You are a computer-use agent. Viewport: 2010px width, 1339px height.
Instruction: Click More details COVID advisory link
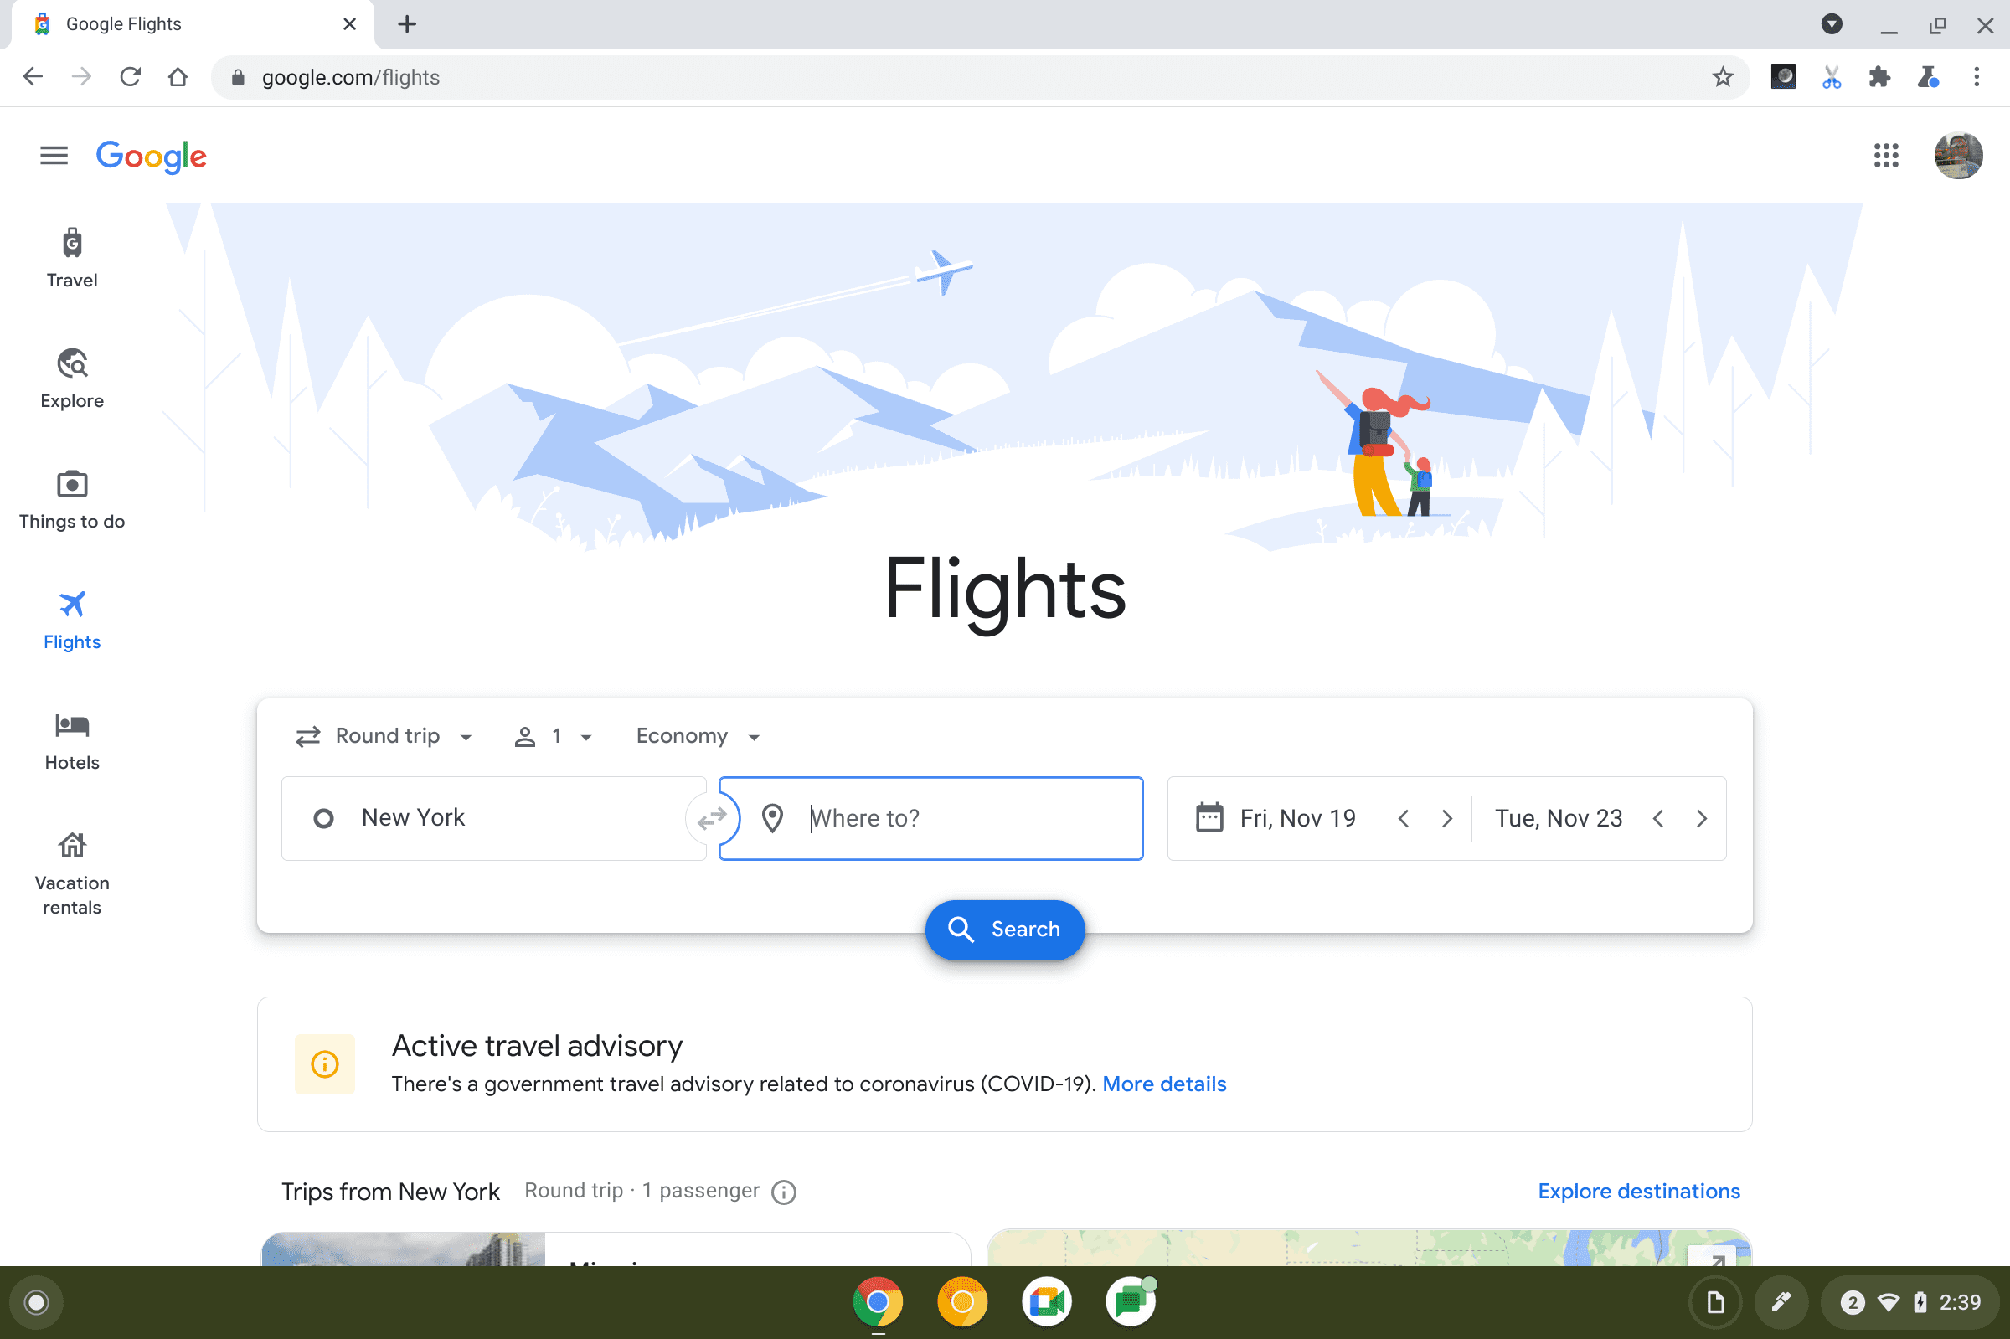[1164, 1082]
